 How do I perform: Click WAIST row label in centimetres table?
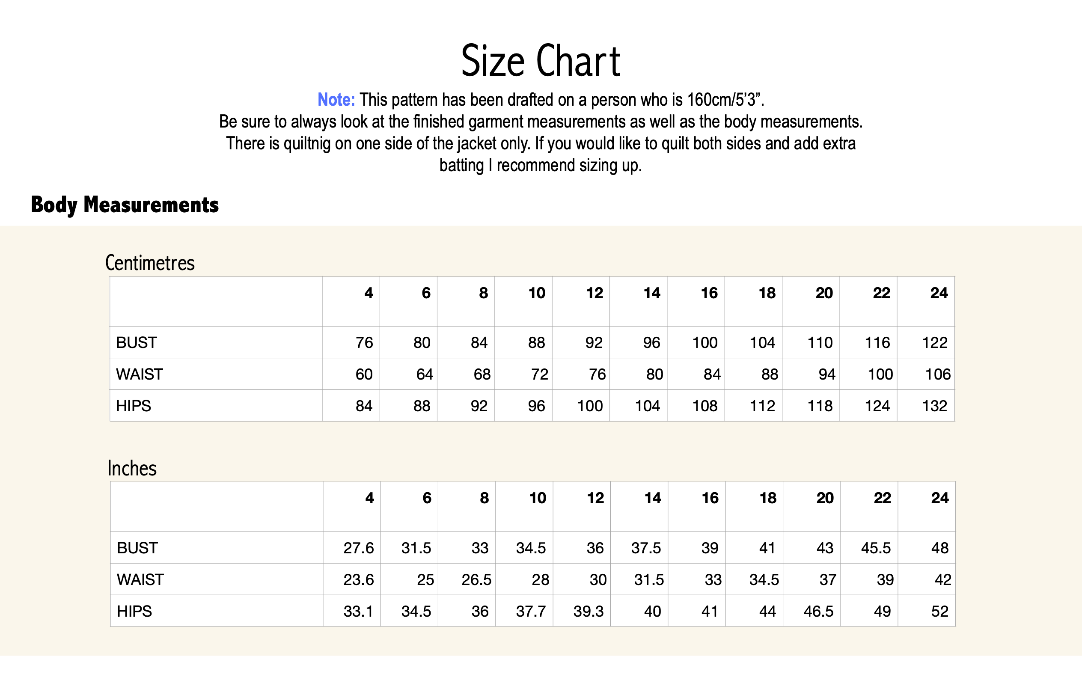[x=139, y=374]
